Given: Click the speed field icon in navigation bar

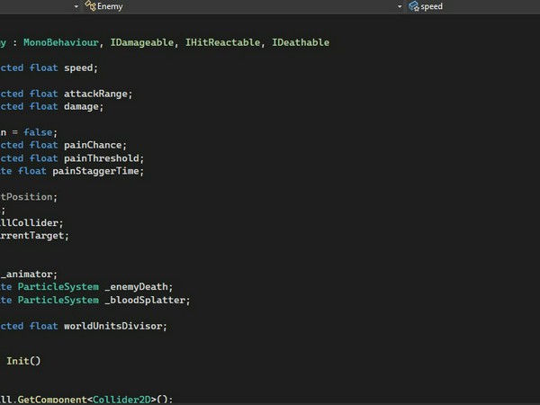Looking at the screenshot, I should (x=414, y=6).
